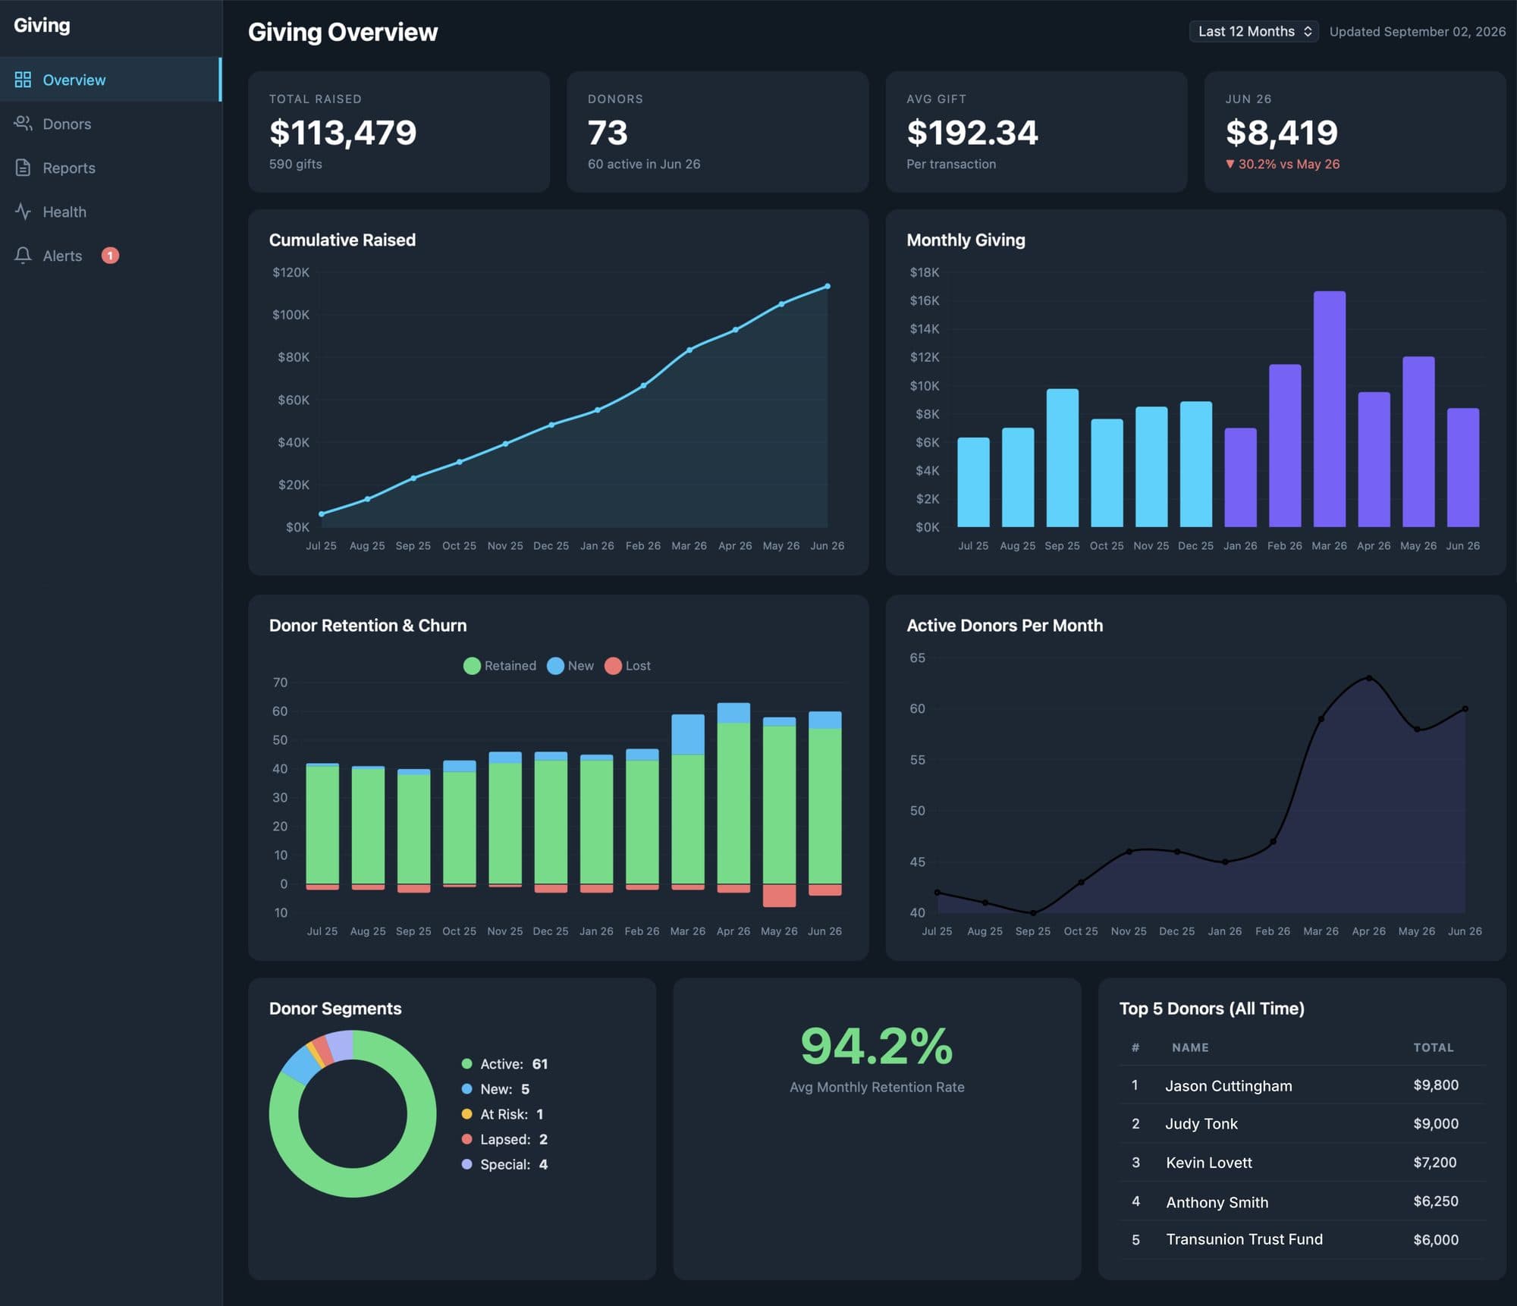Viewport: 1517px width, 1306px height.
Task: Click the yellow At Risk legend dot
Action: pos(467,1114)
